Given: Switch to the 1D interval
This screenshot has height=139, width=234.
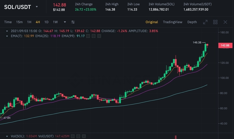Looking at the screenshot, I should 46,22.
